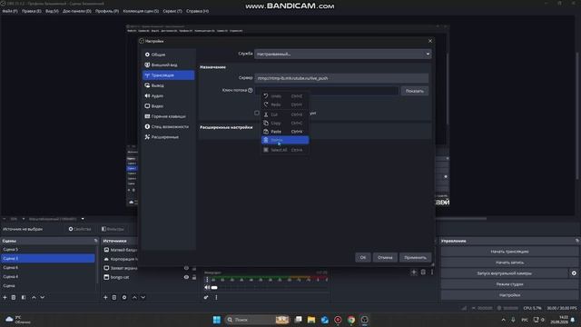Click the Отмена button in the settings dialog

[385, 257]
